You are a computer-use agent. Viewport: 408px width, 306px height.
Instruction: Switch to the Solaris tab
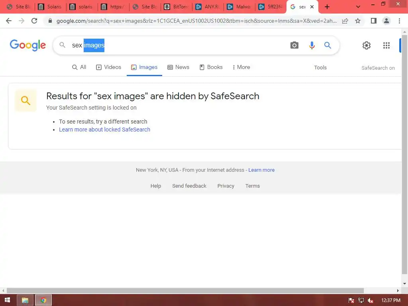(50, 7)
